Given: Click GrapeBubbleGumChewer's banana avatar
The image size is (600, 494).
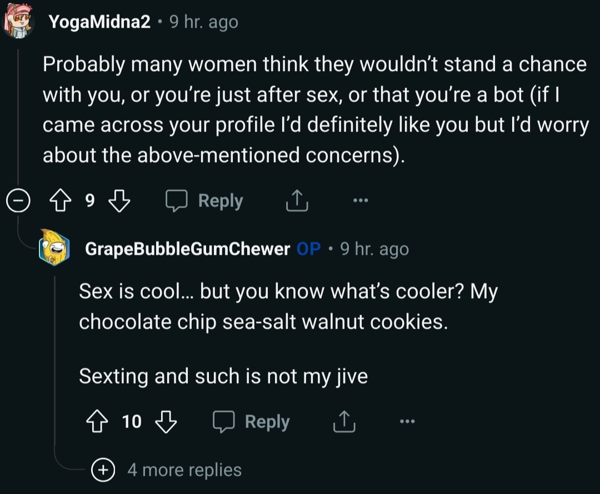Looking at the screenshot, I should pos(54,248).
